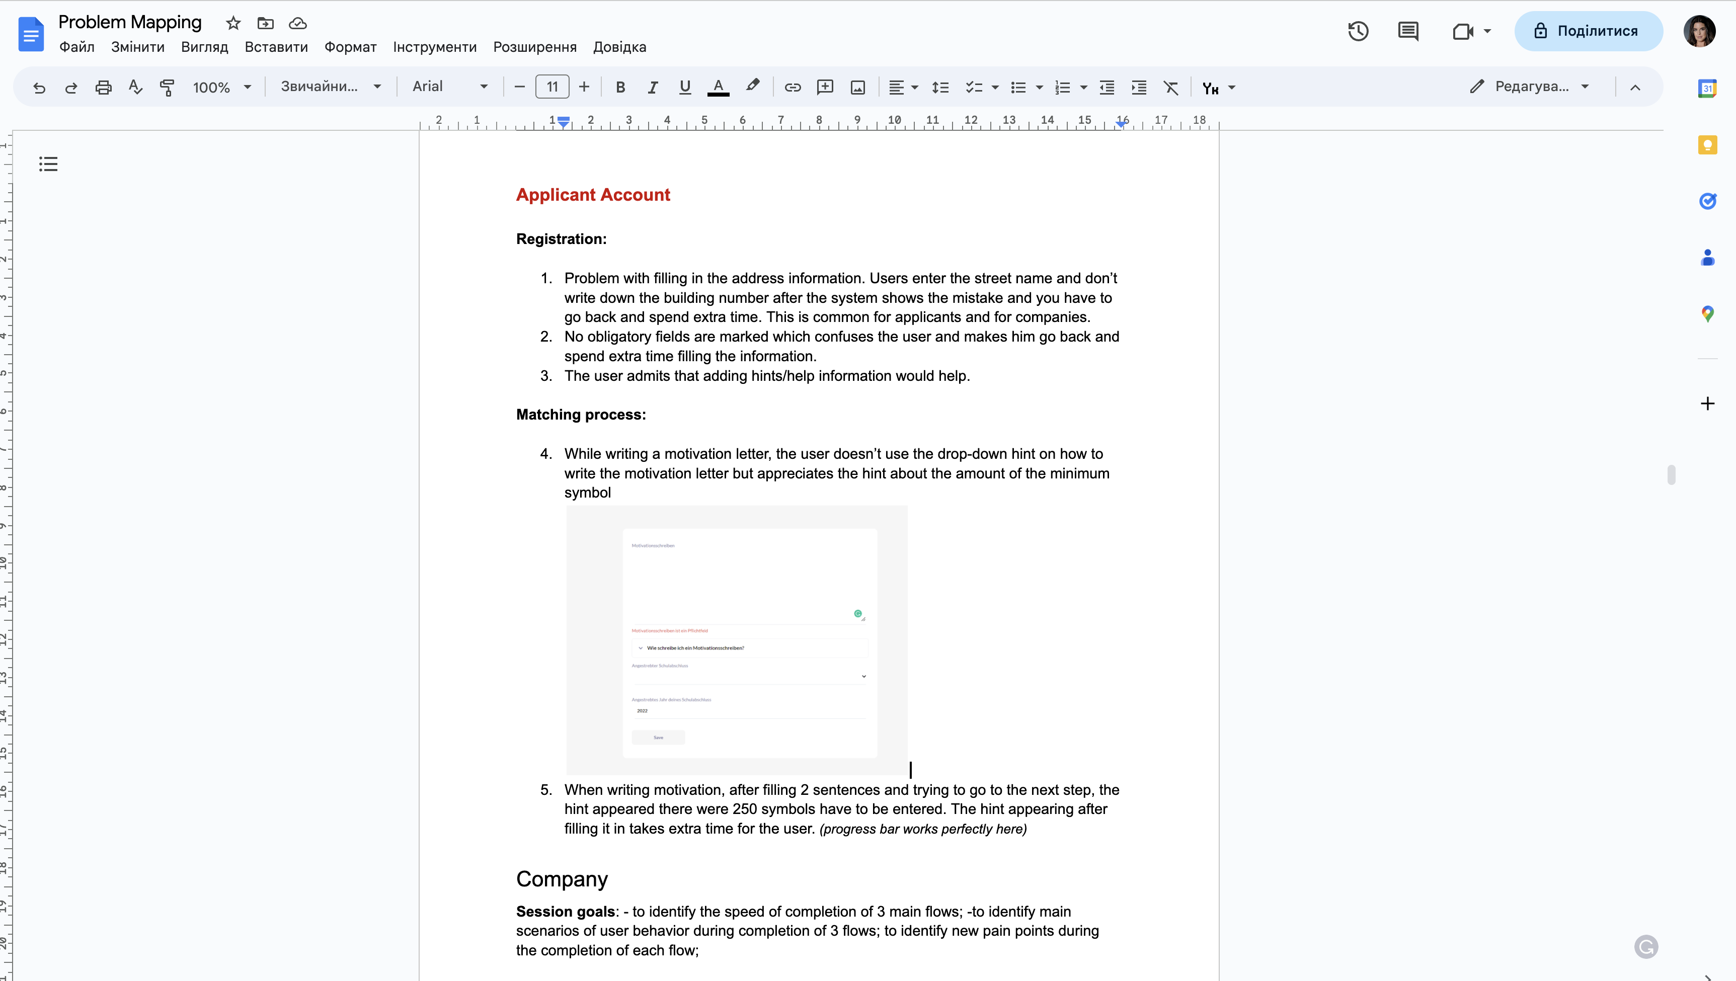Toggle italic formatting
1736x981 pixels.
click(x=652, y=88)
